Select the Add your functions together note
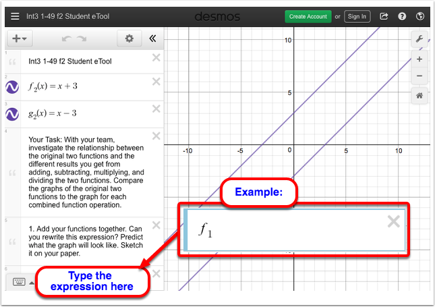This screenshot has height=307, width=435. point(86,241)
